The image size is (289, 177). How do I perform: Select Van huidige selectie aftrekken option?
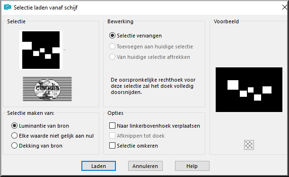112,57
